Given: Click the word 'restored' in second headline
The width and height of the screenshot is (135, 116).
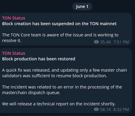Looking at the screenshot, I should (66, 59).
